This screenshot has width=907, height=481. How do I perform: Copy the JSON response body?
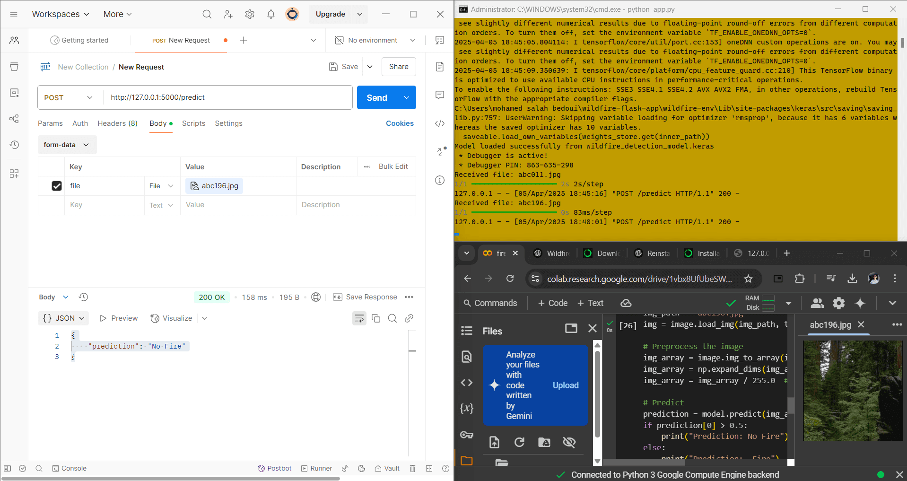click(376, 318)
